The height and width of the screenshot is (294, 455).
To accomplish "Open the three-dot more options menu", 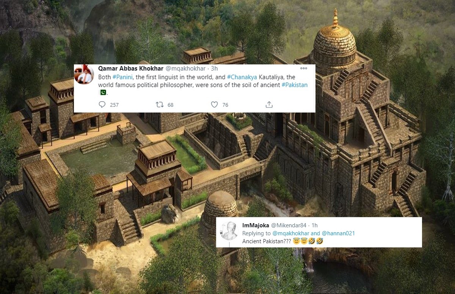I will [304, 69].
